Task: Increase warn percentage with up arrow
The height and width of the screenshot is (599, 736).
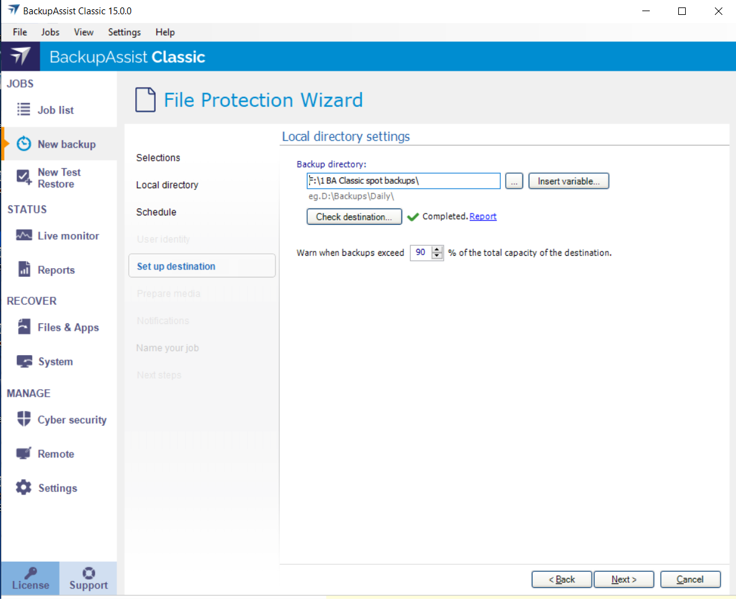Action: 438,250
